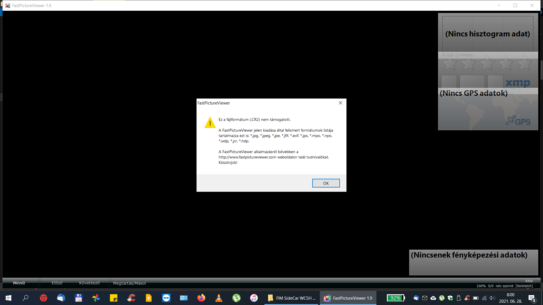Open Windows Security shield tray icon
Image resolution: width=543 pixels, height=305 pixels.
(x=450, y=298)
